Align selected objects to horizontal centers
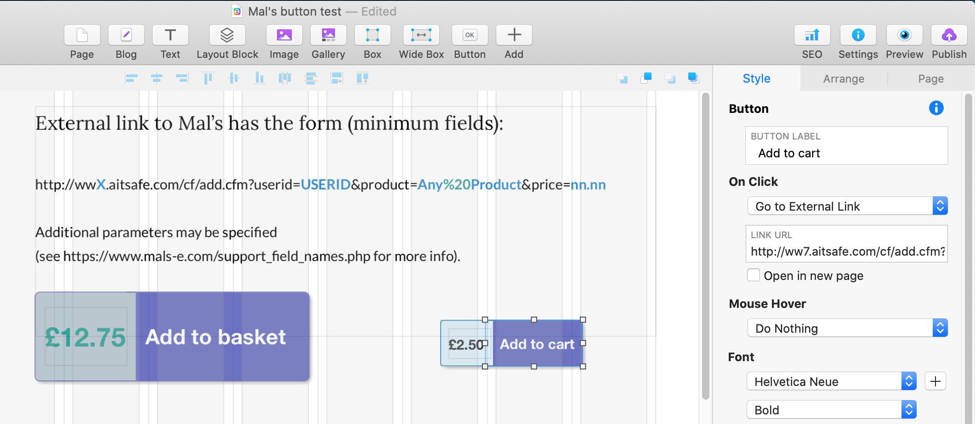 pos(157,78)
